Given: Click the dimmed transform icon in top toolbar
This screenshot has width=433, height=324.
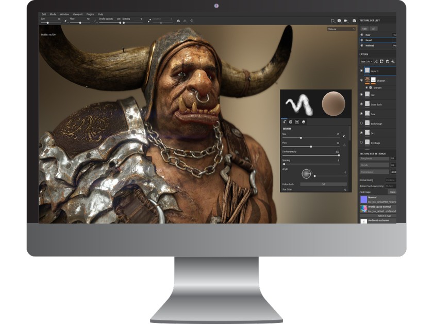Looking at the screenshot, I should click(x=191, y=21).
